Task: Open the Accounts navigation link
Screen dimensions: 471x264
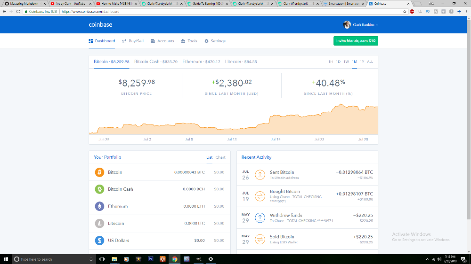Action: (162, 41)
